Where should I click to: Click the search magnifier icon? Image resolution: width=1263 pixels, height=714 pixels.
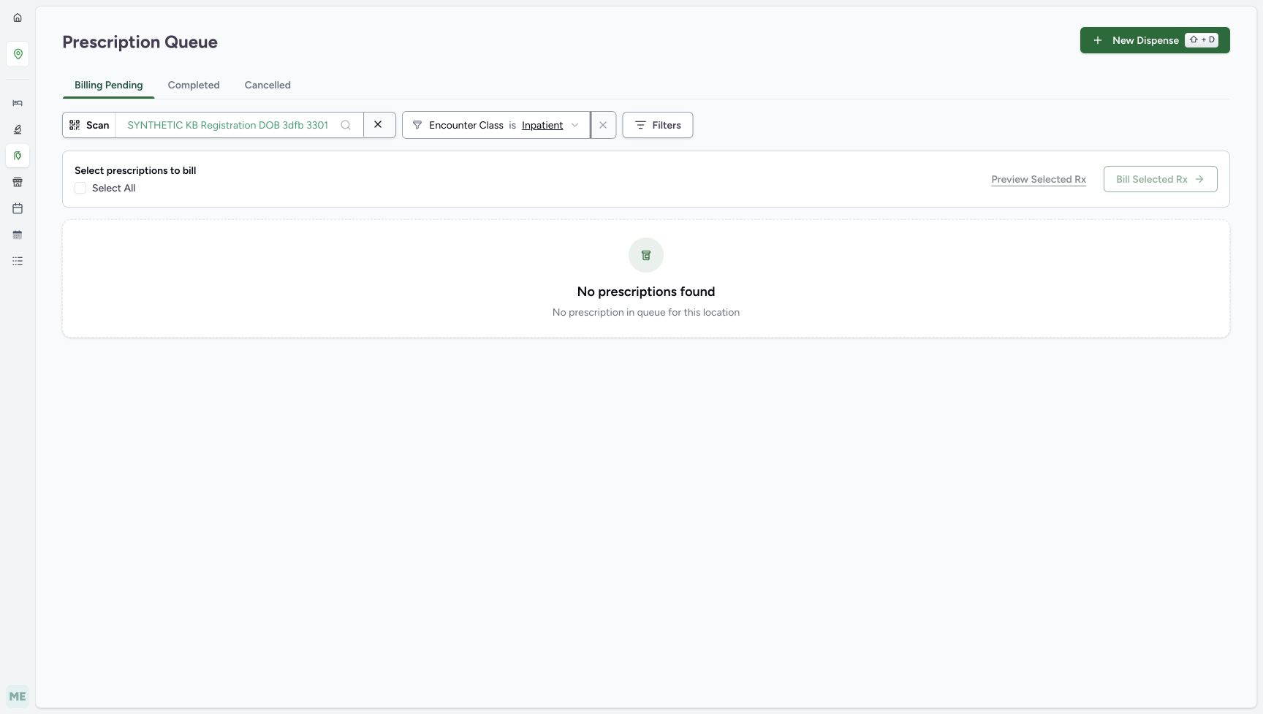[x=346, y=125]
